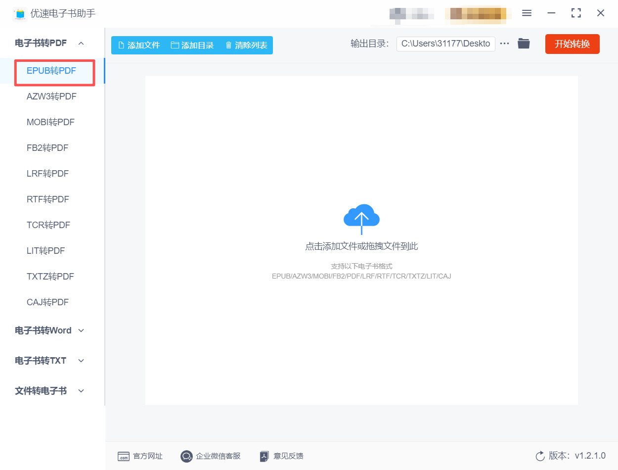The image size is (618, 470).
Task: Click the 输出目录 label
Action: [x=370, y=44]
